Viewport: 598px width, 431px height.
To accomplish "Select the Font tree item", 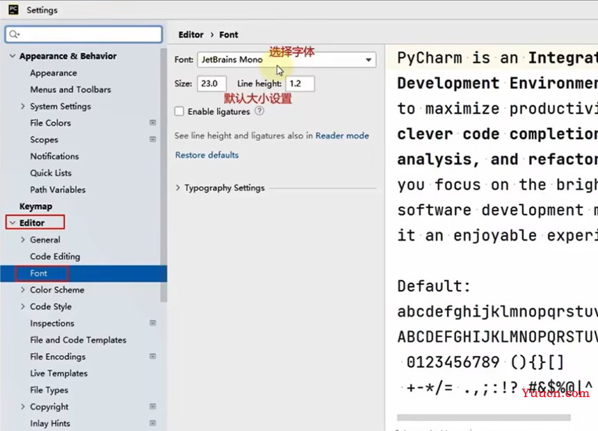I will (x=83, y=273).
